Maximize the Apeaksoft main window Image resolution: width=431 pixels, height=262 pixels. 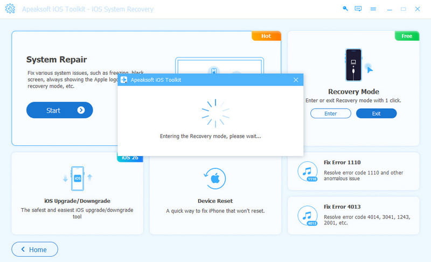(403, 9)
